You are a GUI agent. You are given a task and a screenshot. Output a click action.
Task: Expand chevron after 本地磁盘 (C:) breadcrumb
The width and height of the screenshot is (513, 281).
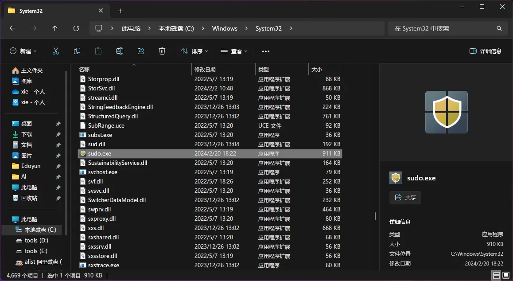click(203, 28)
